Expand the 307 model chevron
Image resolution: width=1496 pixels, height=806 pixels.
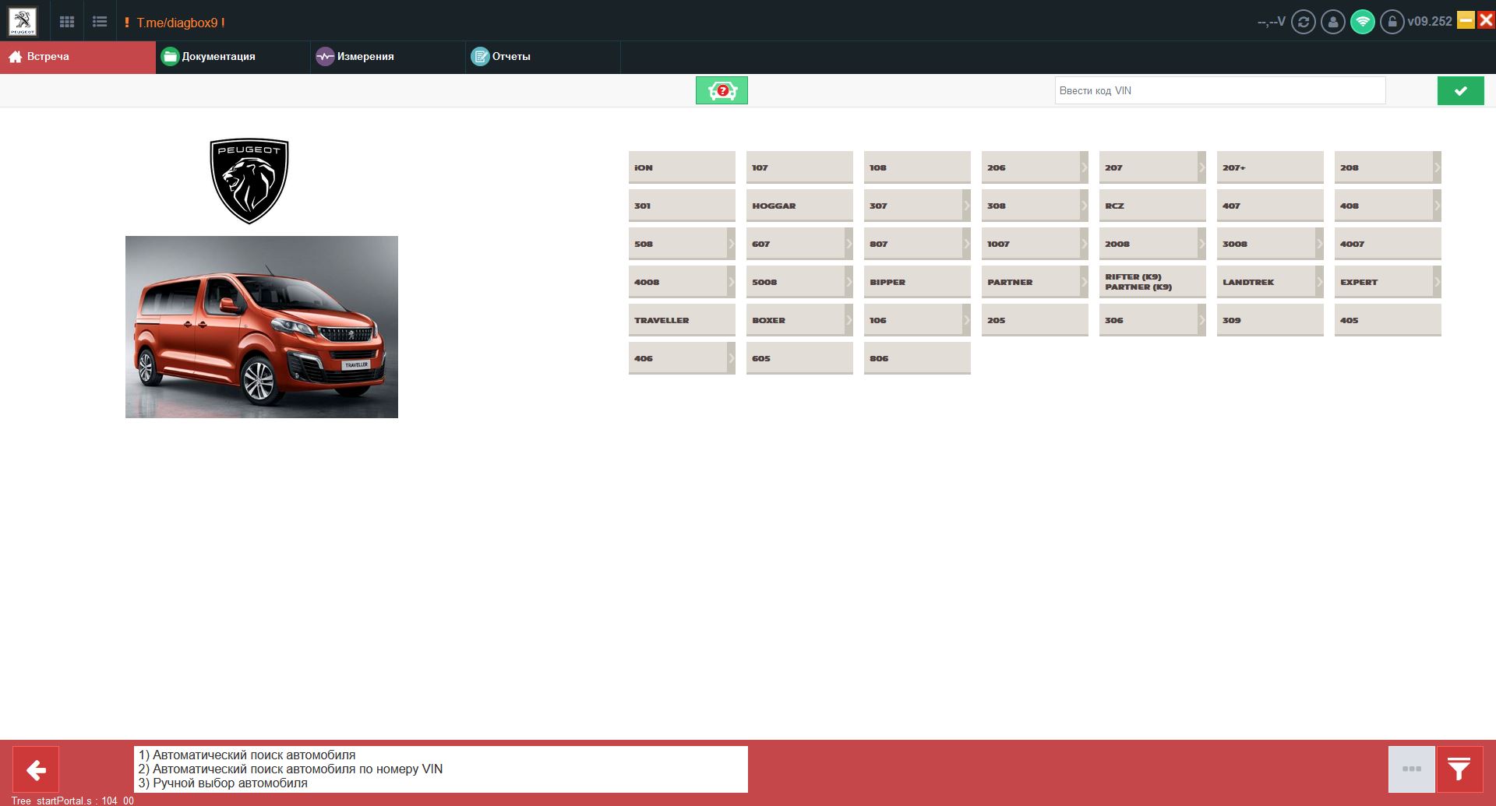[966, 206]
